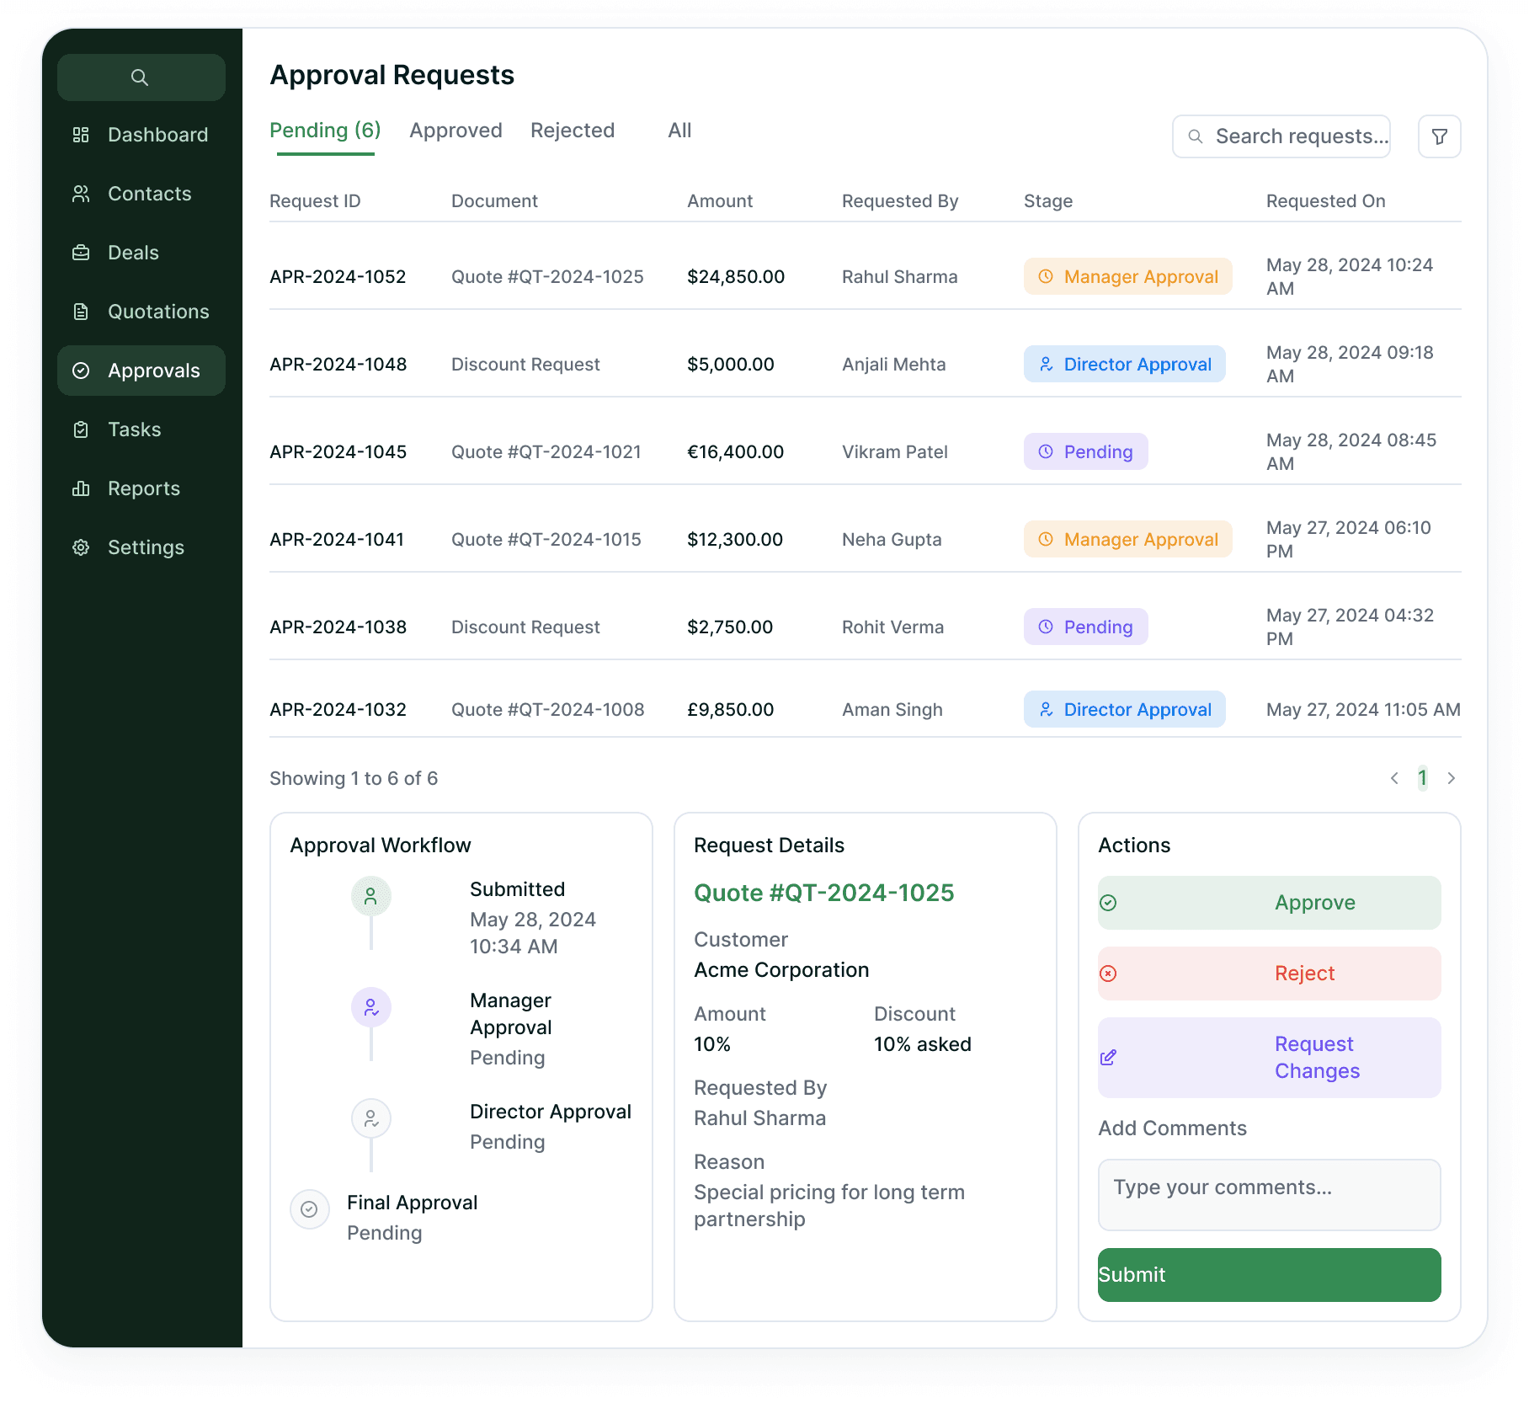The image size is (1529, 1403).
Task: Switch to the Pending (6) tab
Action: [x=325, y=131]
